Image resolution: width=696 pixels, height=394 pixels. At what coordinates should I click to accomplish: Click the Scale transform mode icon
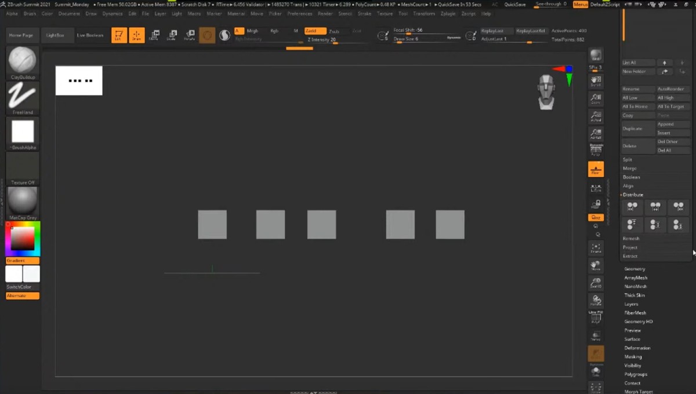(x=172, y=35)
